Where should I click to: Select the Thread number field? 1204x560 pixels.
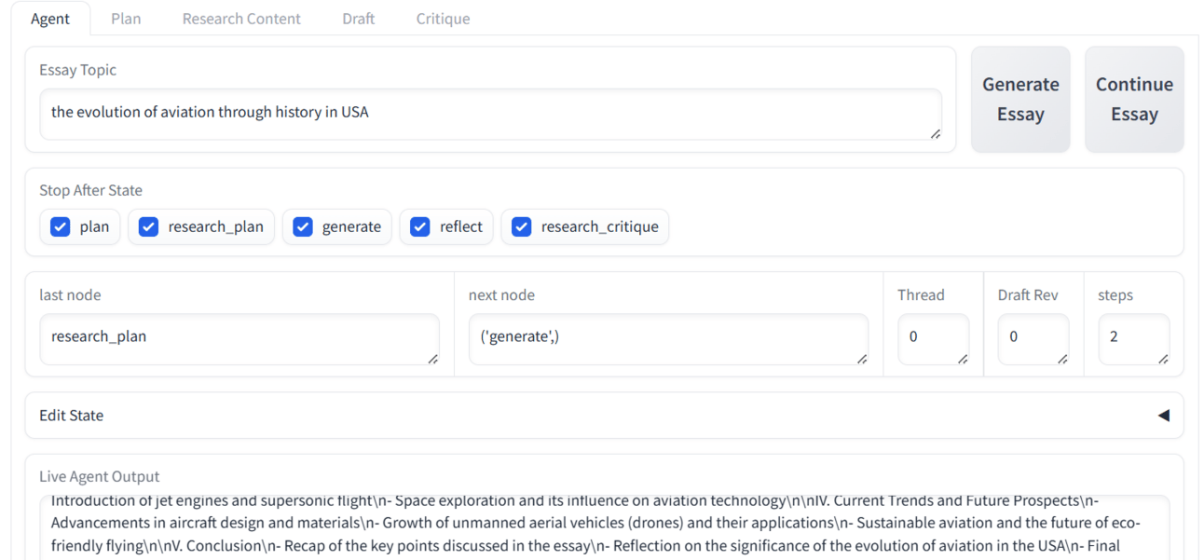[932, 337]
